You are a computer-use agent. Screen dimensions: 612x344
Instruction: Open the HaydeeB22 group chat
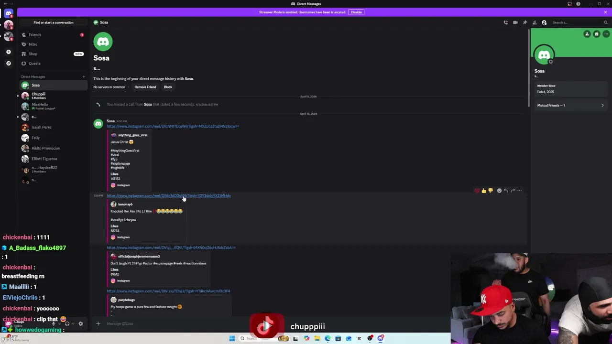(x=53, y=169)
